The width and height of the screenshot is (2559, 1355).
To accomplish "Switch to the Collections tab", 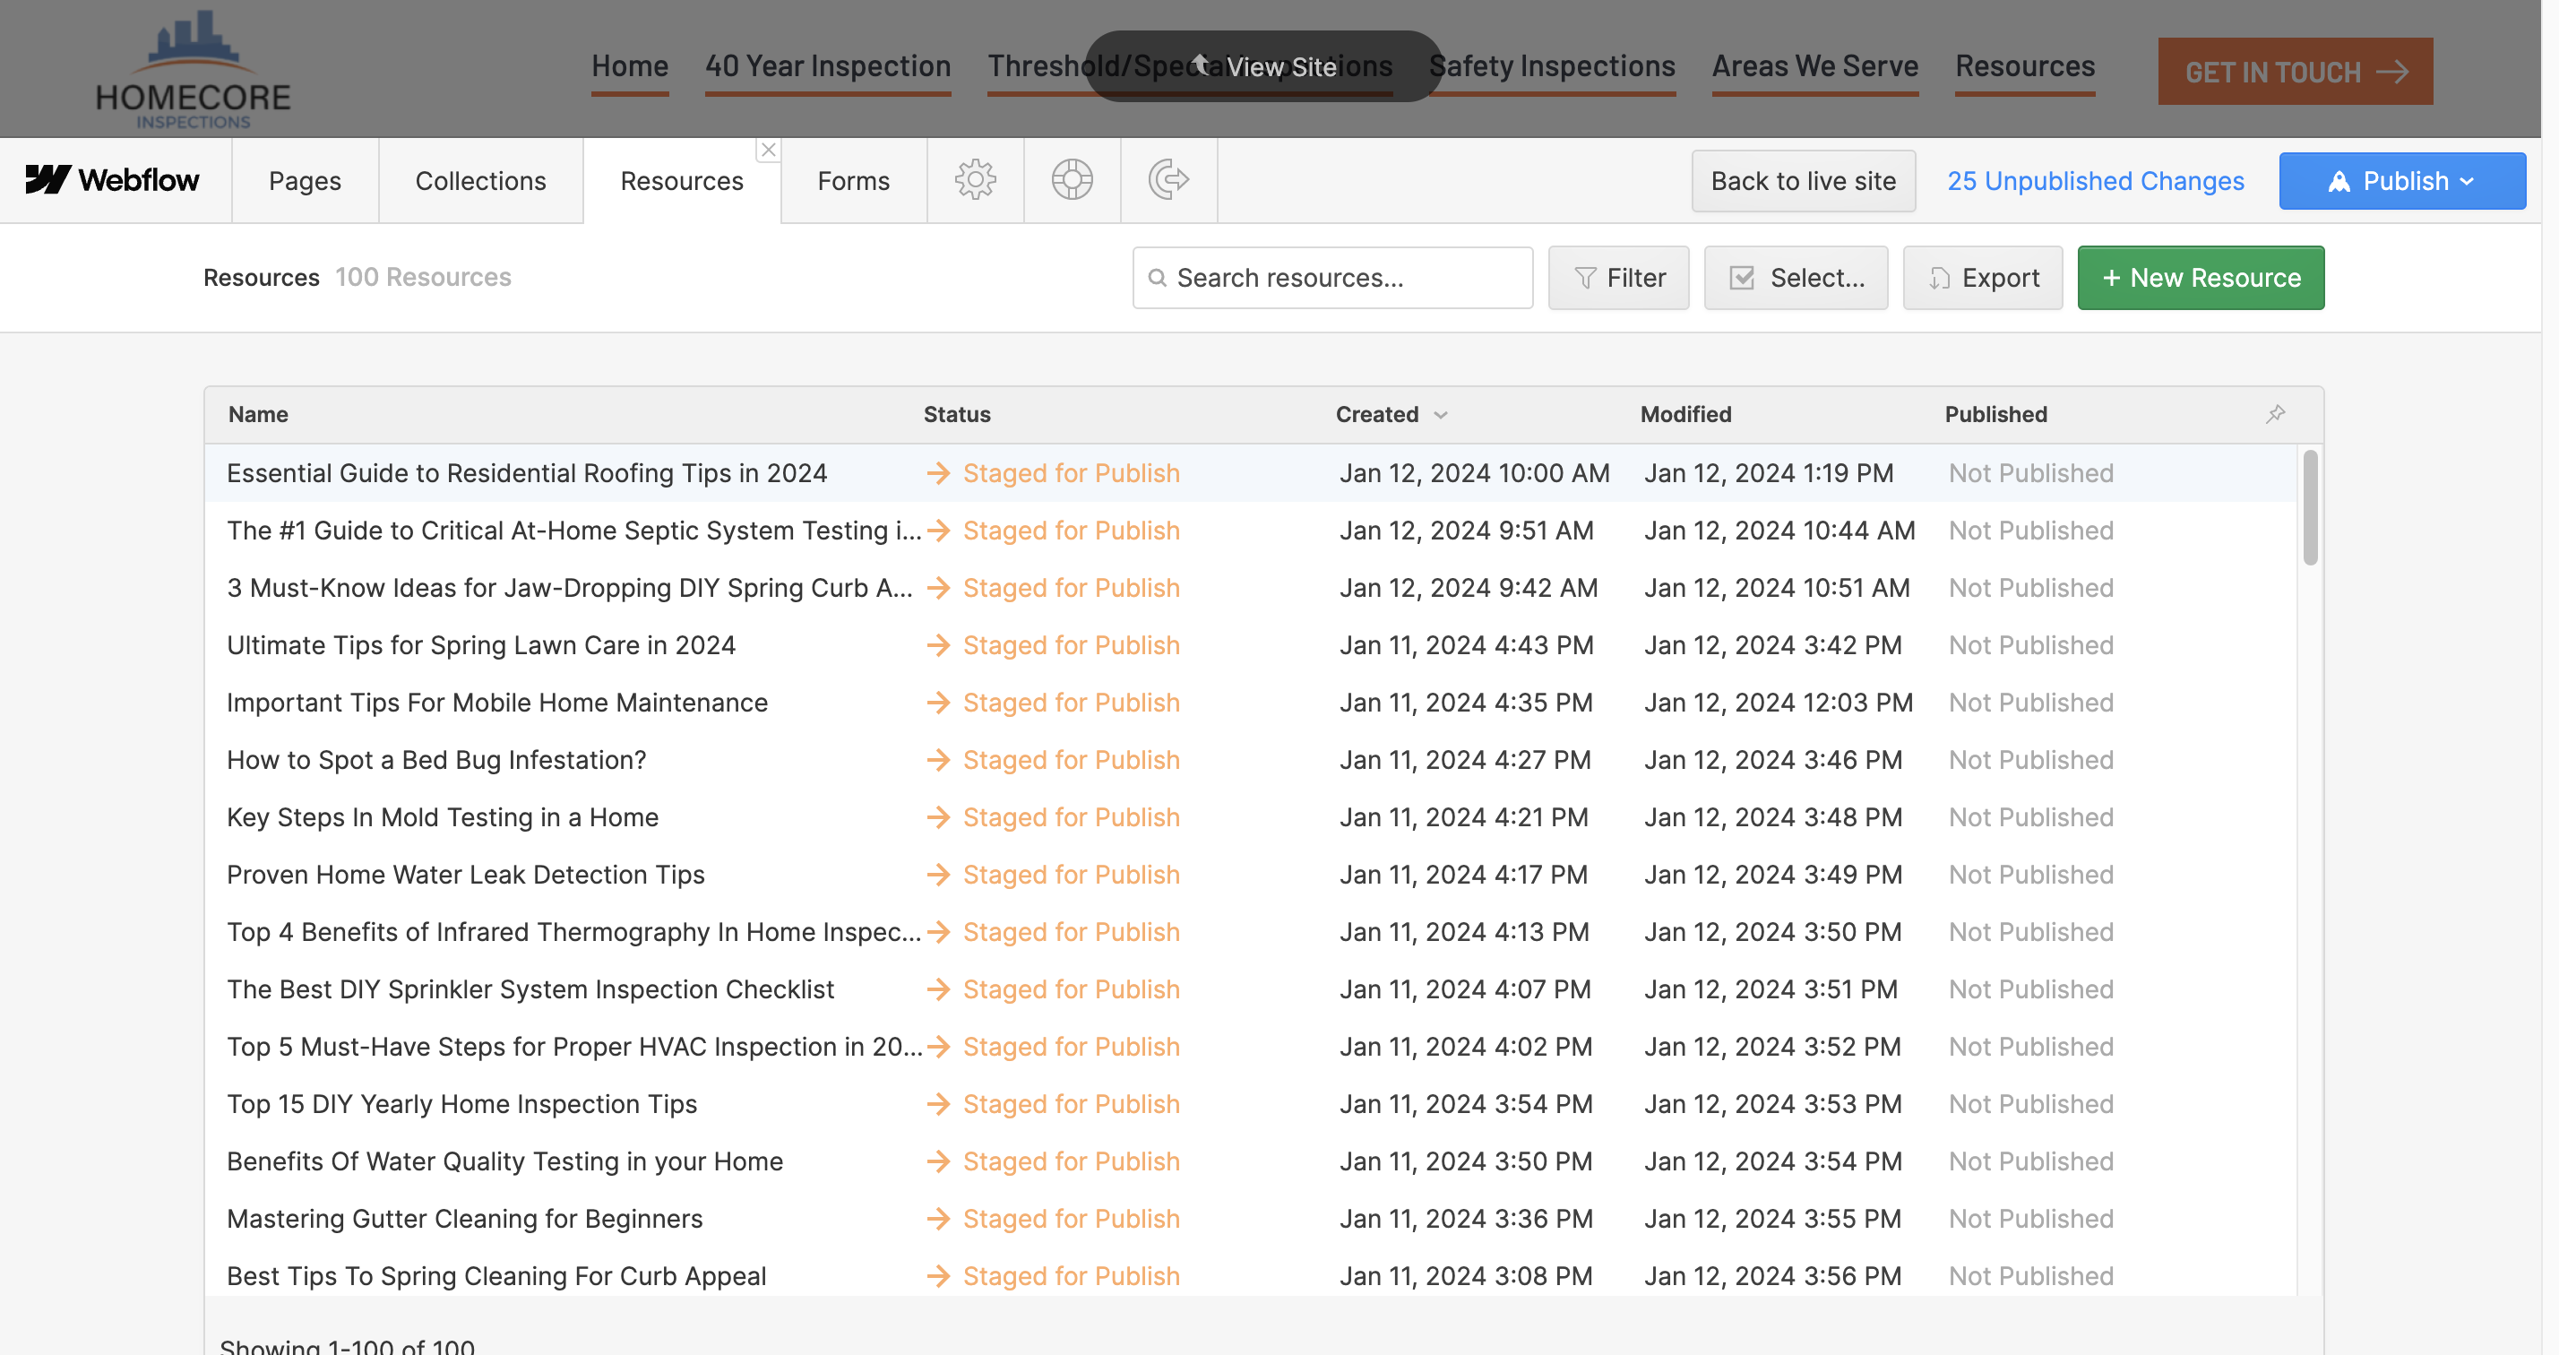I will (480, 181).
